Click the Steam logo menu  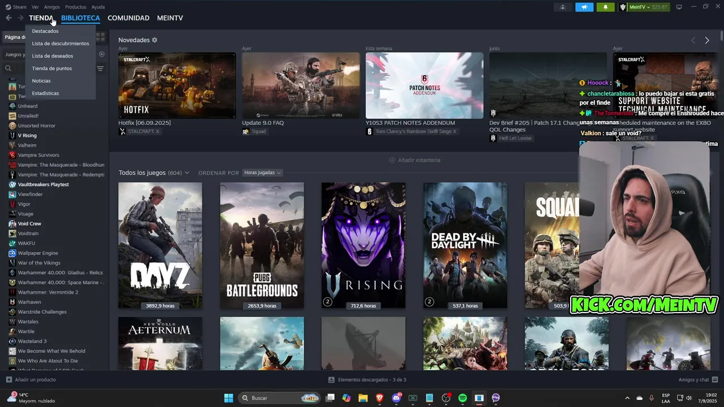8,7
